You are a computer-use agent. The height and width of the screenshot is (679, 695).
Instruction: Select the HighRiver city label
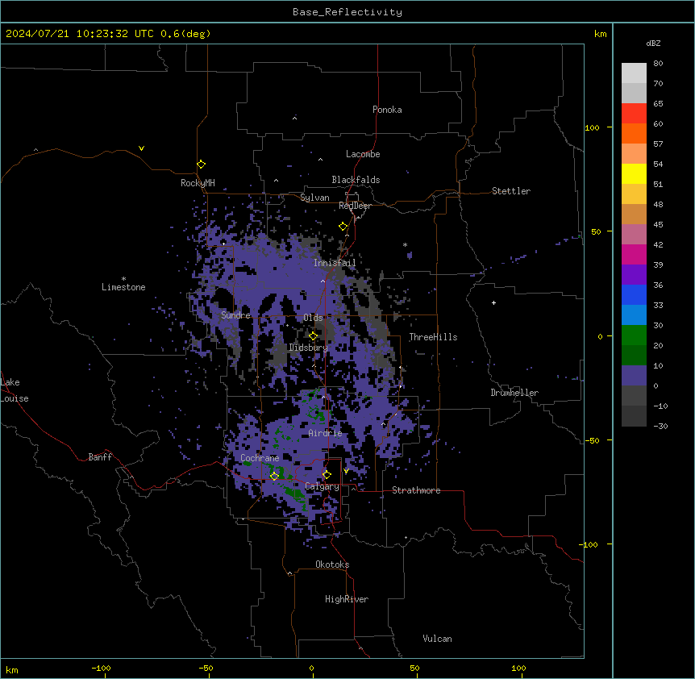(347, 599)
